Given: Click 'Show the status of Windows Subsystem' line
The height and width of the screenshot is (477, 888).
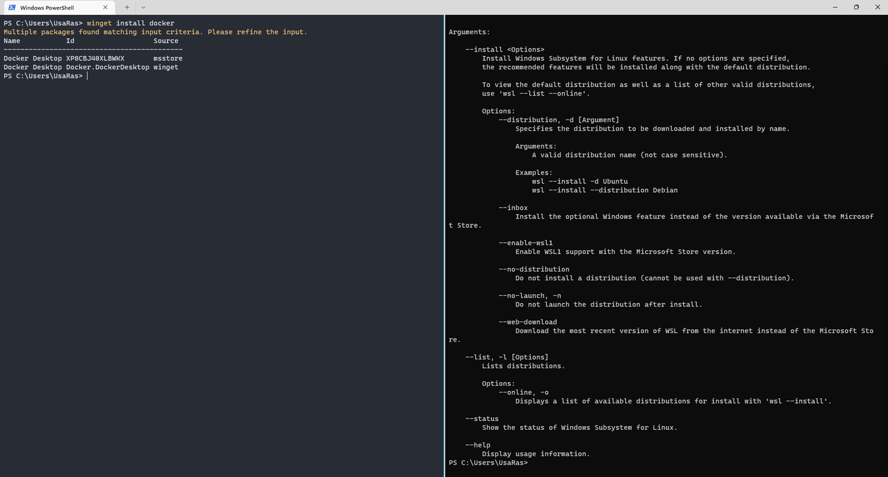Looking at the screenshot, I should click(580, 428).
